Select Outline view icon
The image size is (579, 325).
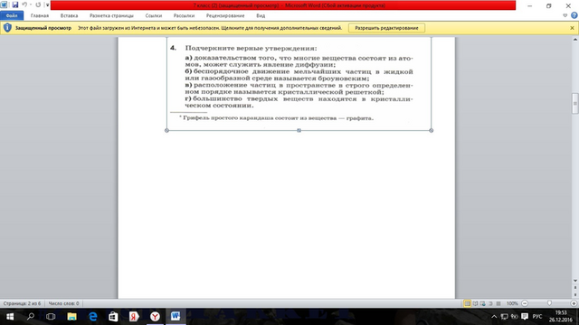490,303
